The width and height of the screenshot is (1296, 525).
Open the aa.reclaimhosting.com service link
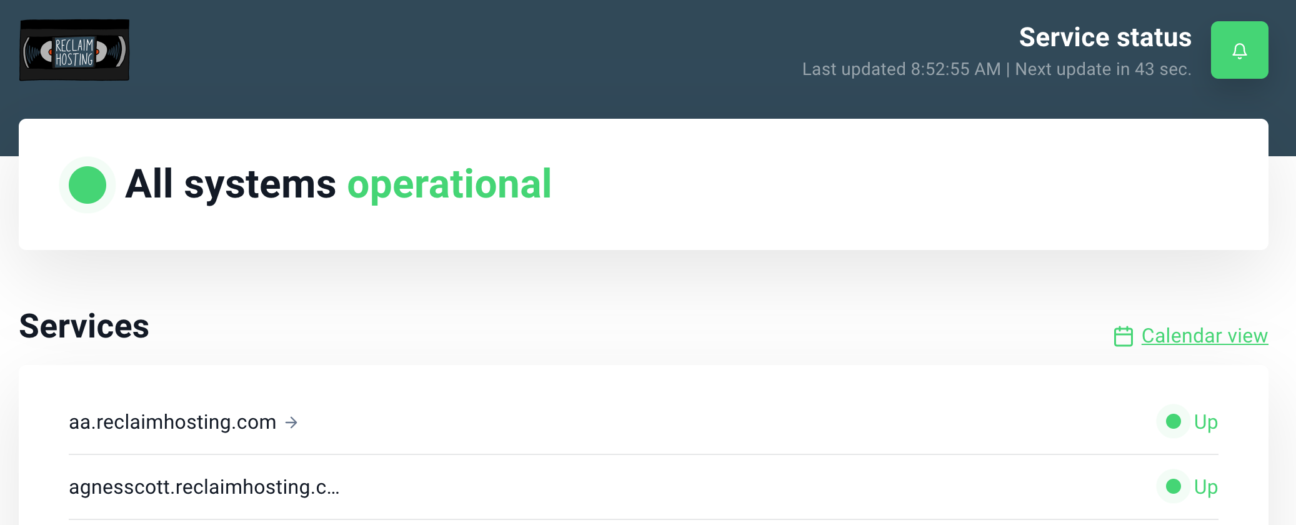(172, 422)
